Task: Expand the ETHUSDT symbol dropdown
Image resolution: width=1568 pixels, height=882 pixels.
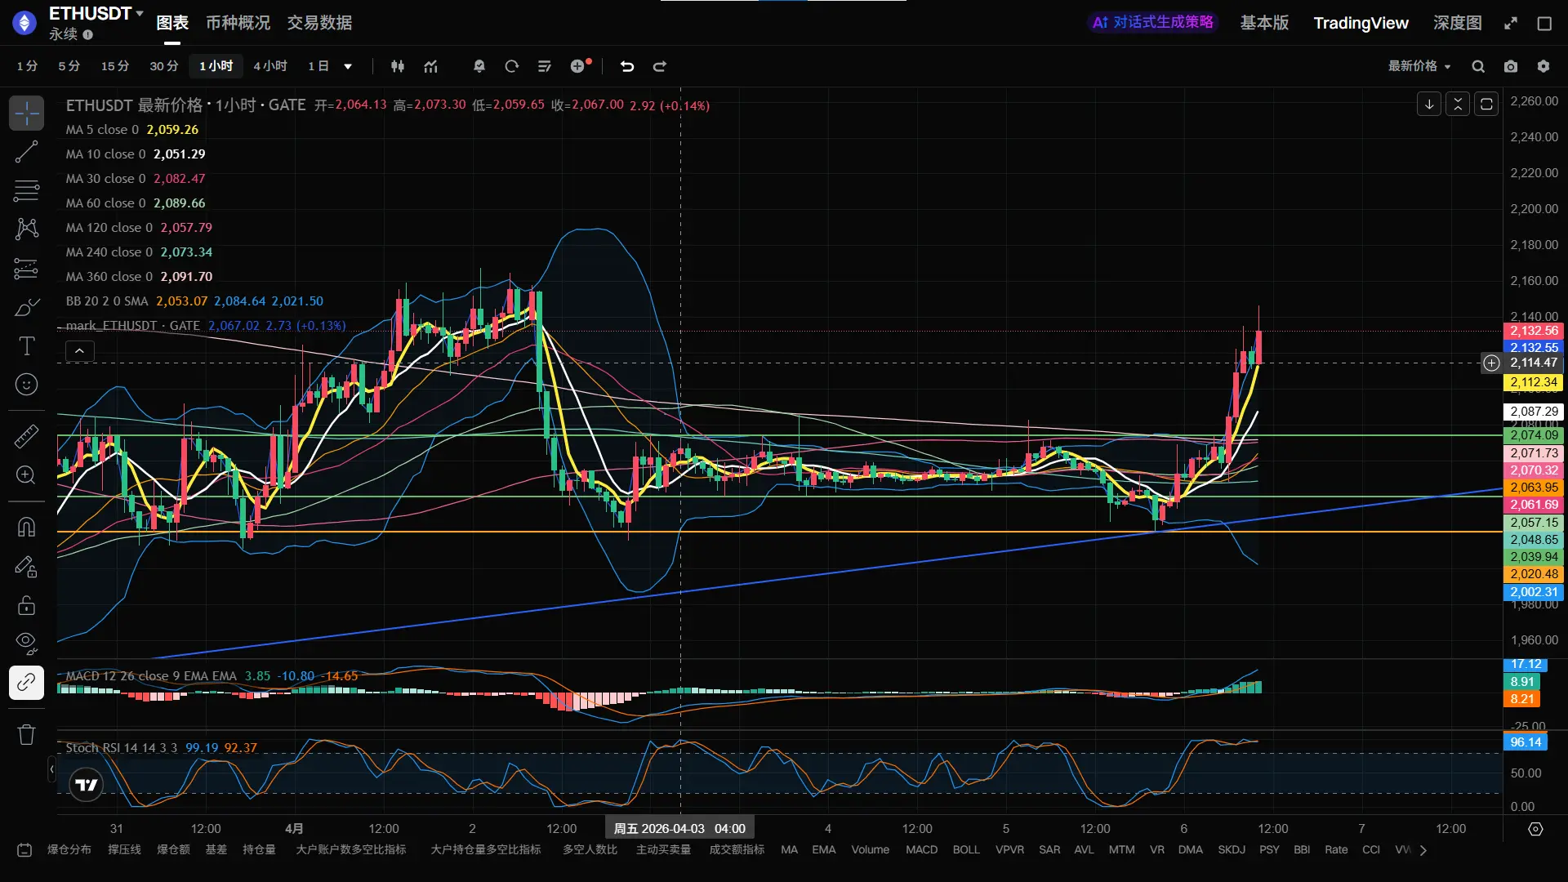Action: (x=140, y=13)
